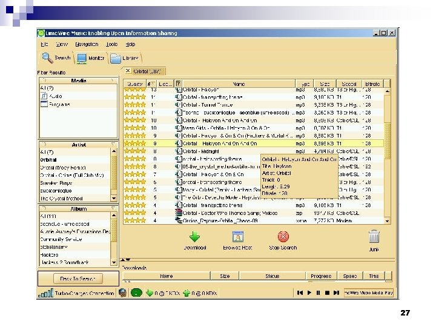Viewport: 436px width, 327px height.
Task: Open the Library tab
Action: [125, 58]
